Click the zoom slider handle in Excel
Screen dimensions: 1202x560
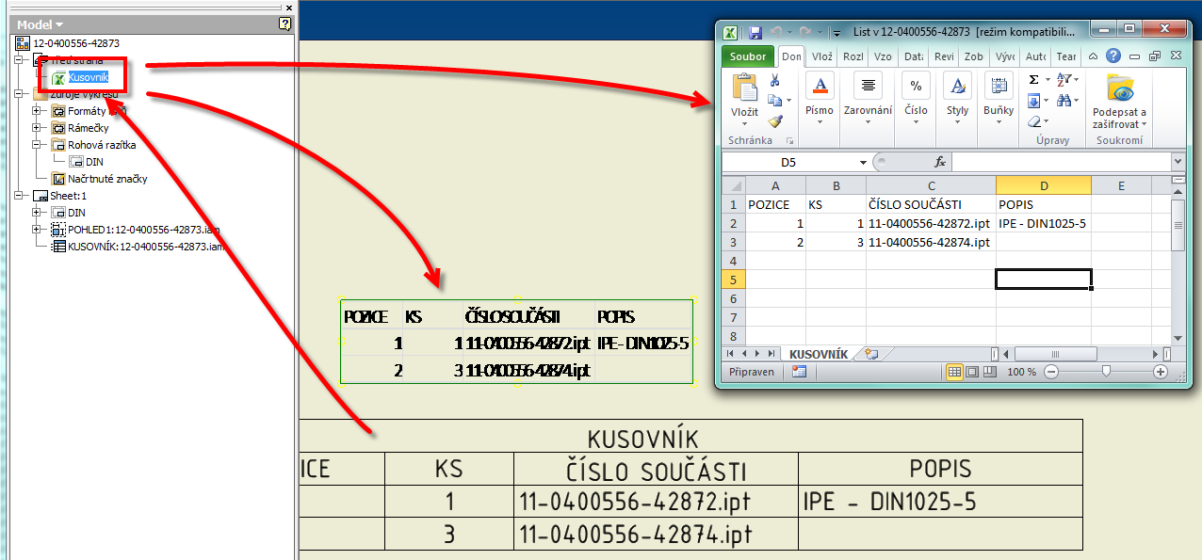[x=1105, y=372]
